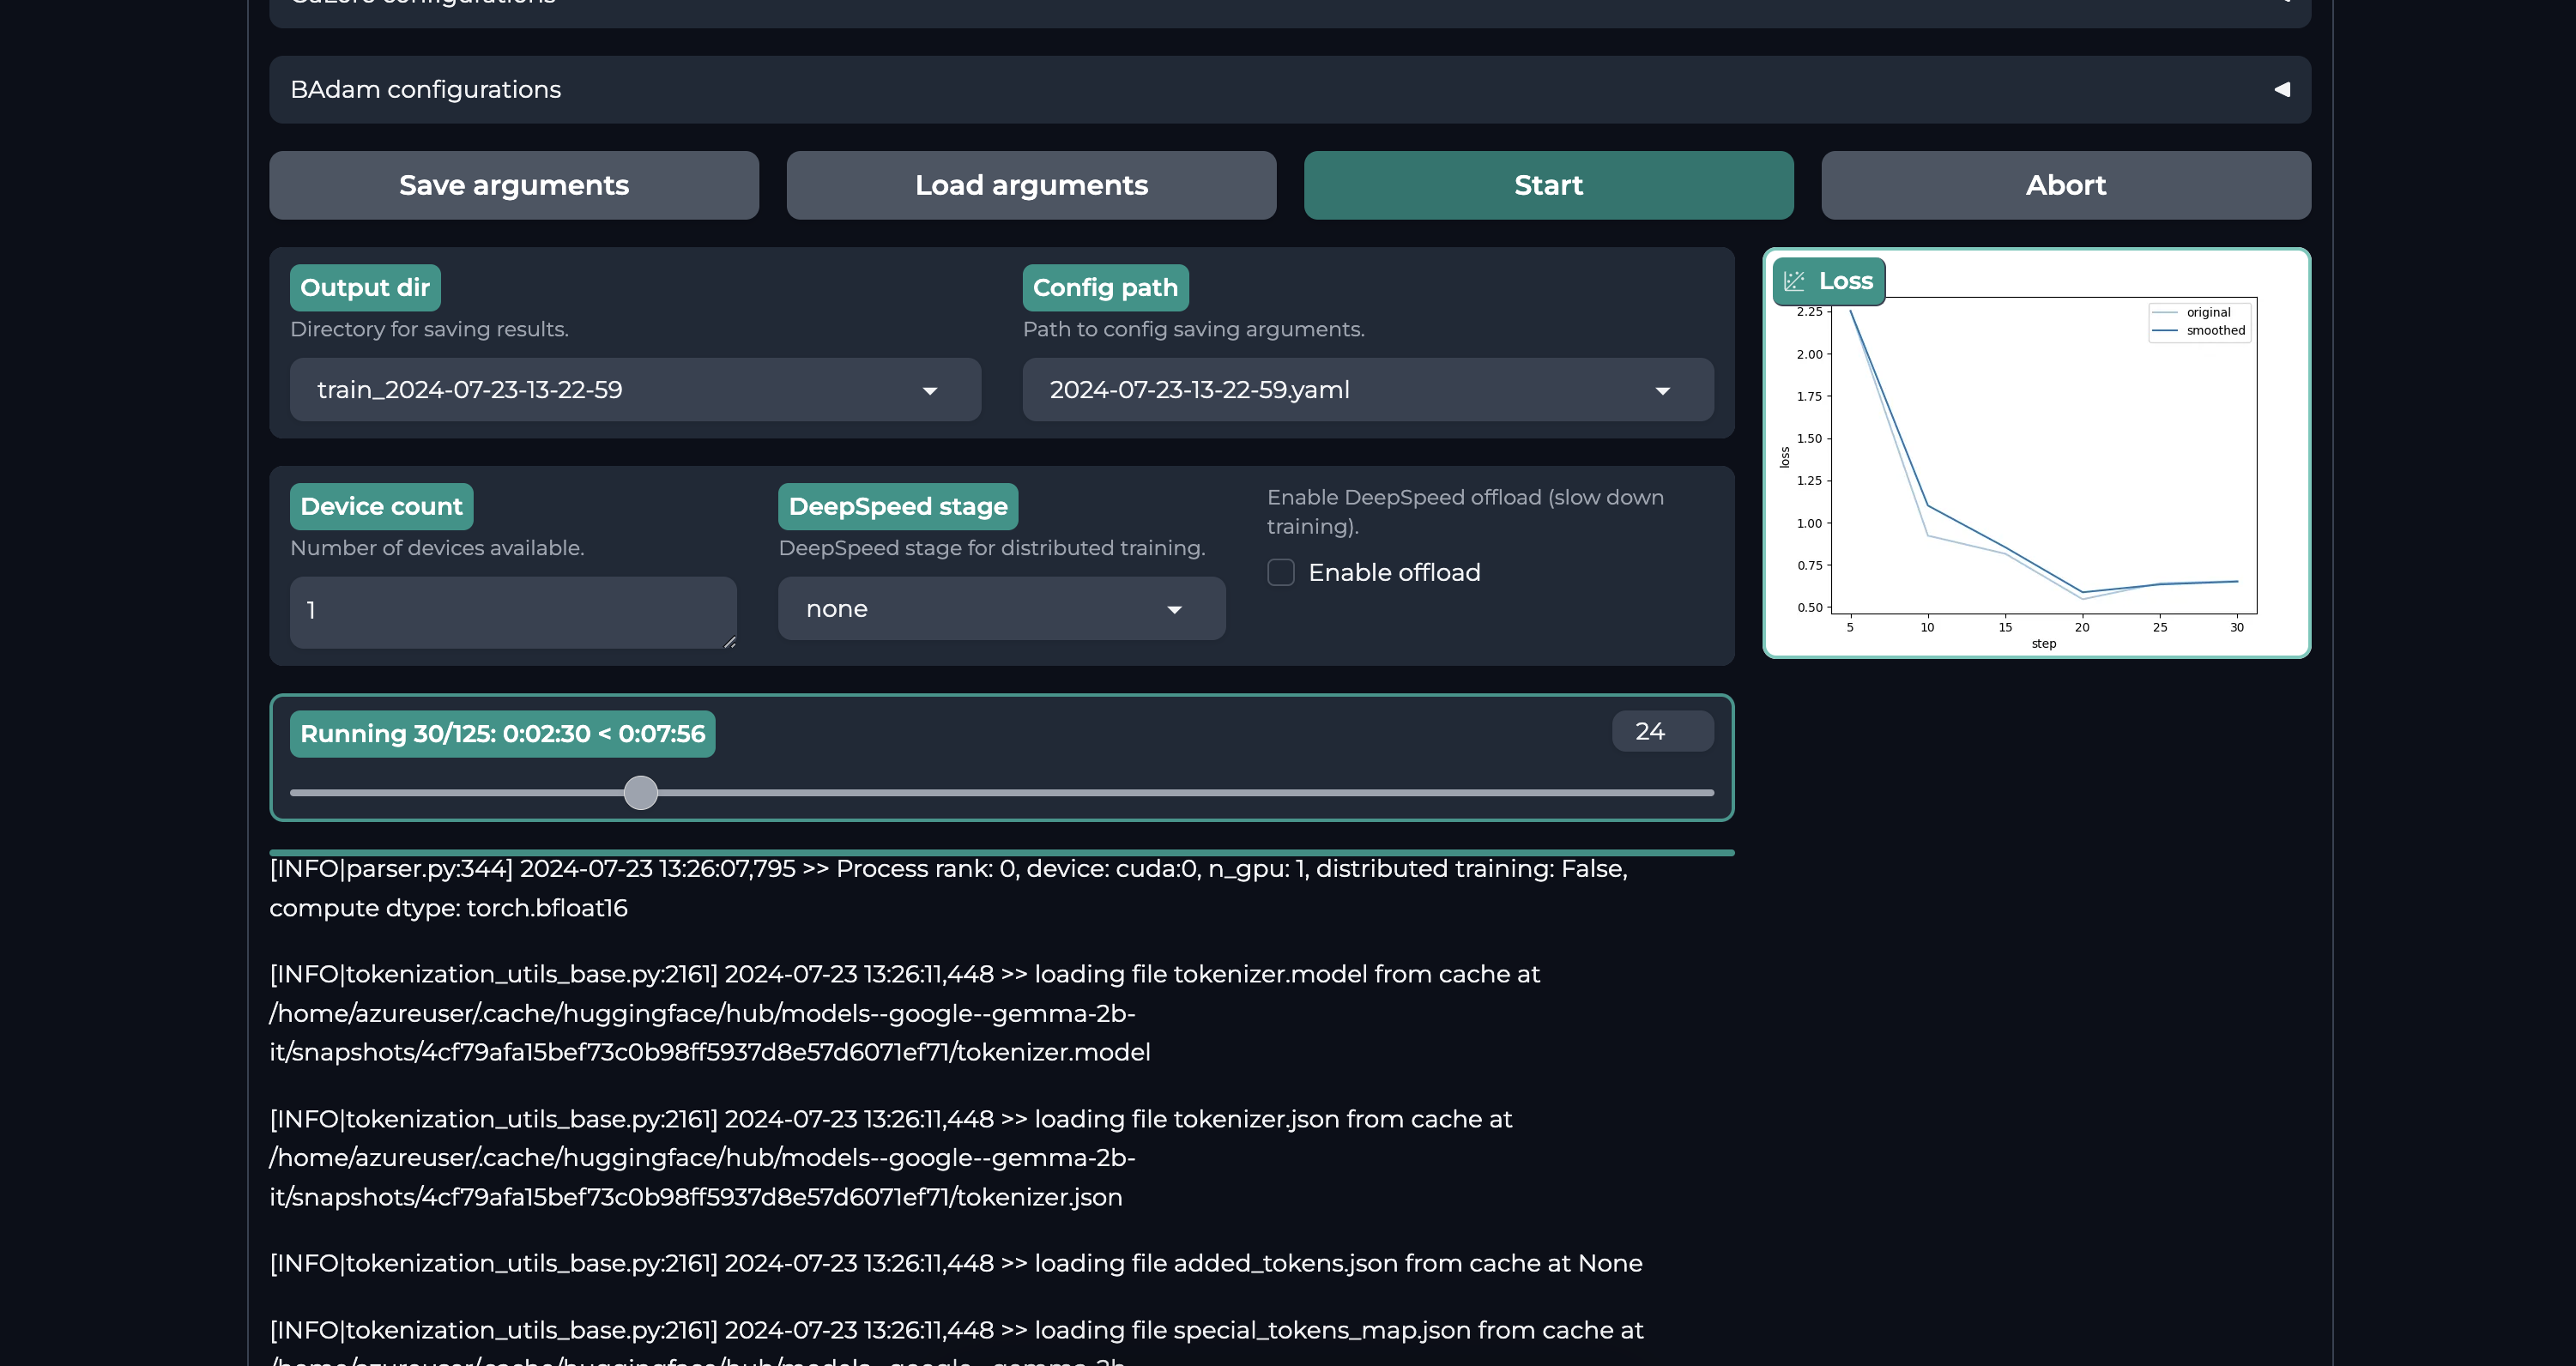
Task: Click the train_2024-07-23-13-22-59 output dir field
Action: pyautogui.click(x=600, y=390)
